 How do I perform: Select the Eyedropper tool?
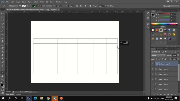3,31
